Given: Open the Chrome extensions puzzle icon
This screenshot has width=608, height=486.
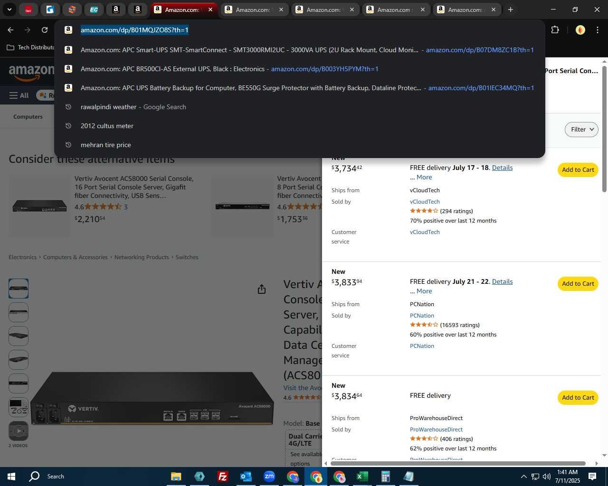Looking at the screenshot, I should [555, 30].
